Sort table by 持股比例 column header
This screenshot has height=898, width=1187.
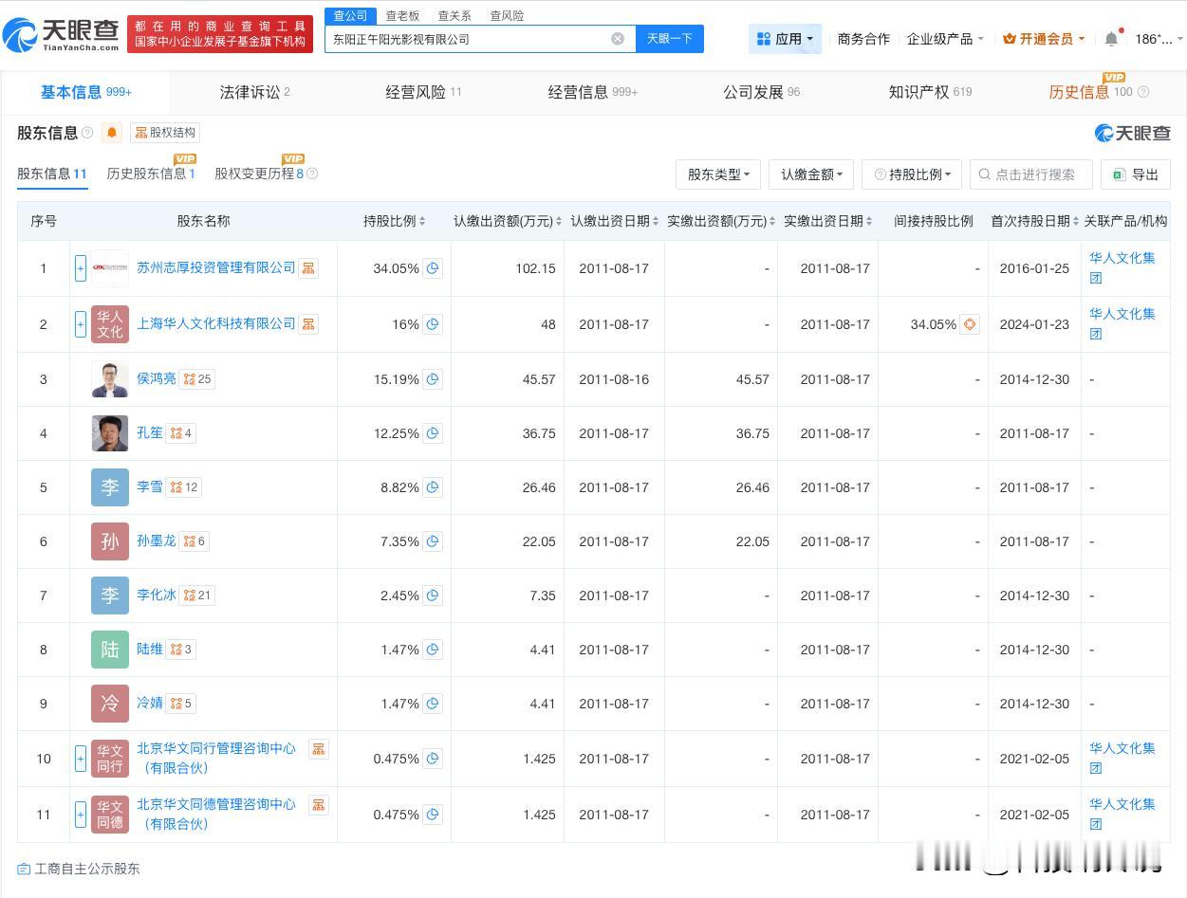(x=394, y=221)
